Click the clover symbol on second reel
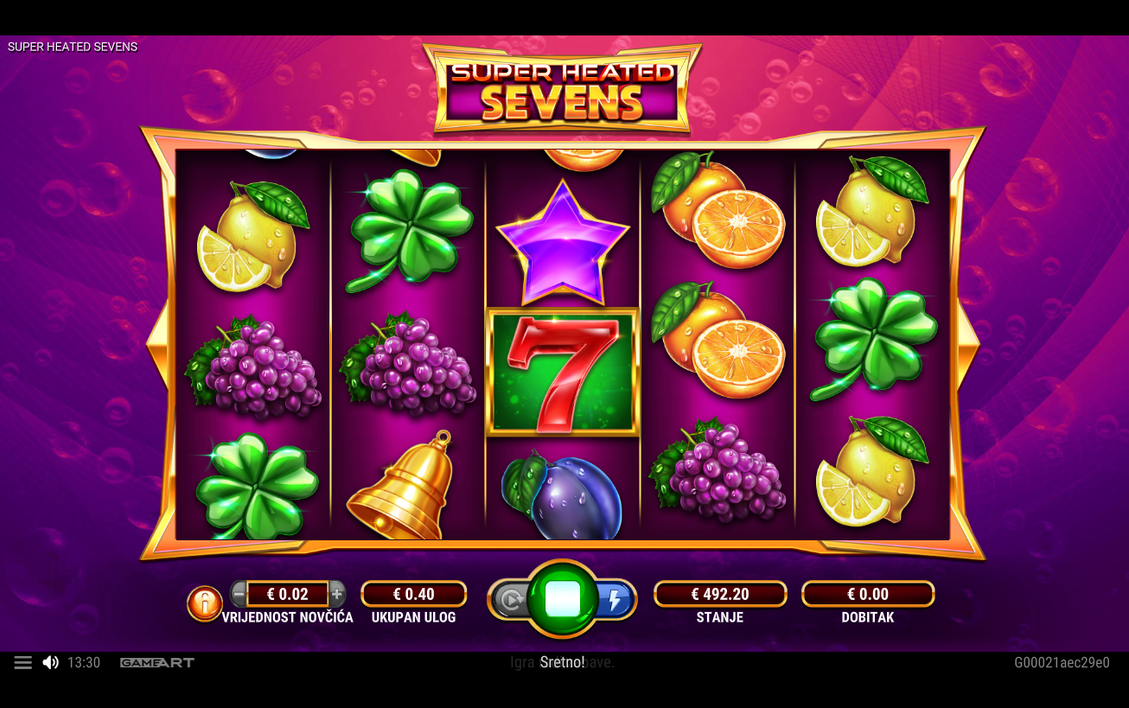Screen dimensions: 1129x708 point(409,229)
